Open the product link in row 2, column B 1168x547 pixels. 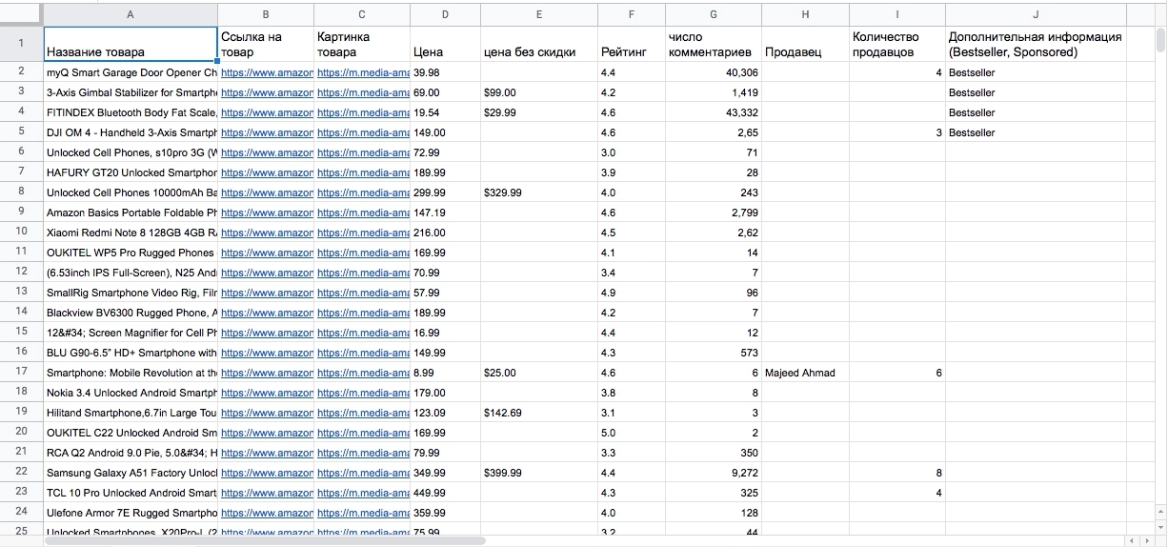(x=266, y=72)
